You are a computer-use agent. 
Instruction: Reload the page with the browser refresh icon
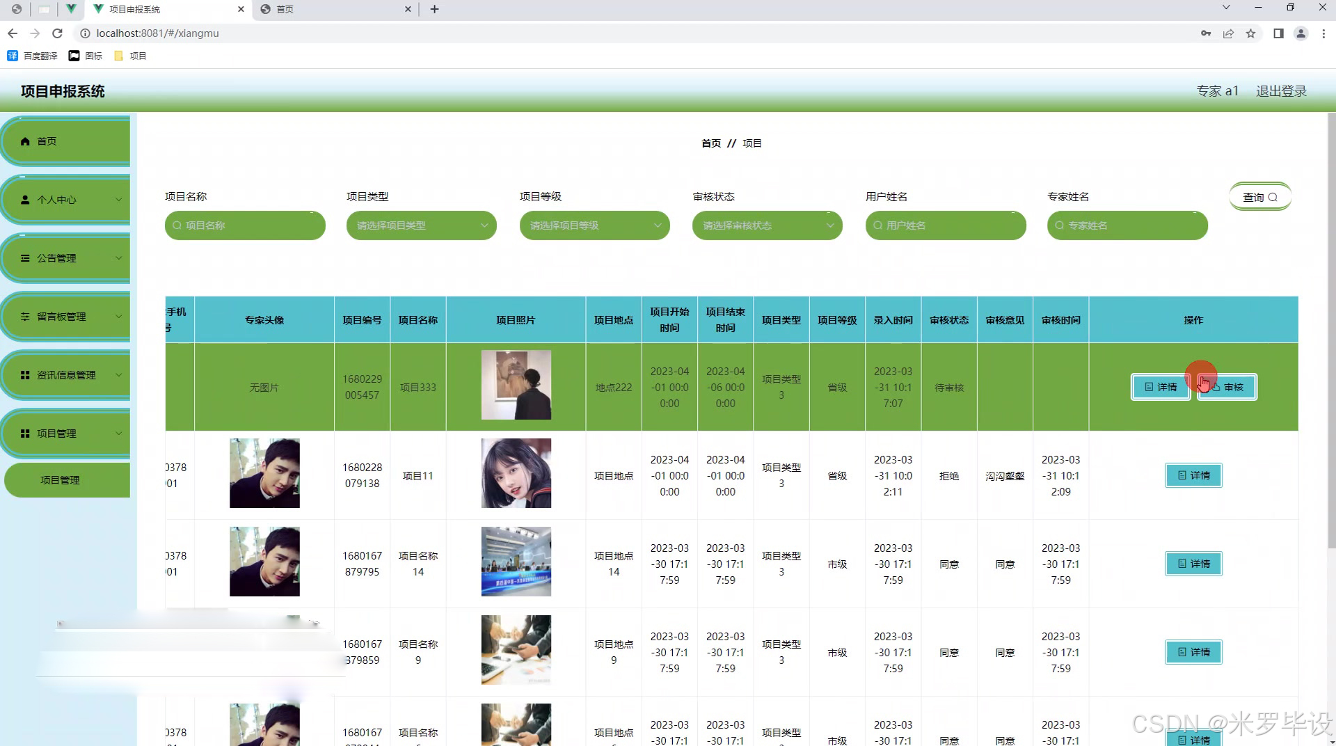(58, 33)
